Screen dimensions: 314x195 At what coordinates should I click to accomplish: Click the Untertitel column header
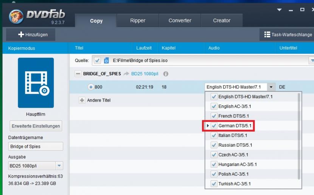tap(288, 48)
